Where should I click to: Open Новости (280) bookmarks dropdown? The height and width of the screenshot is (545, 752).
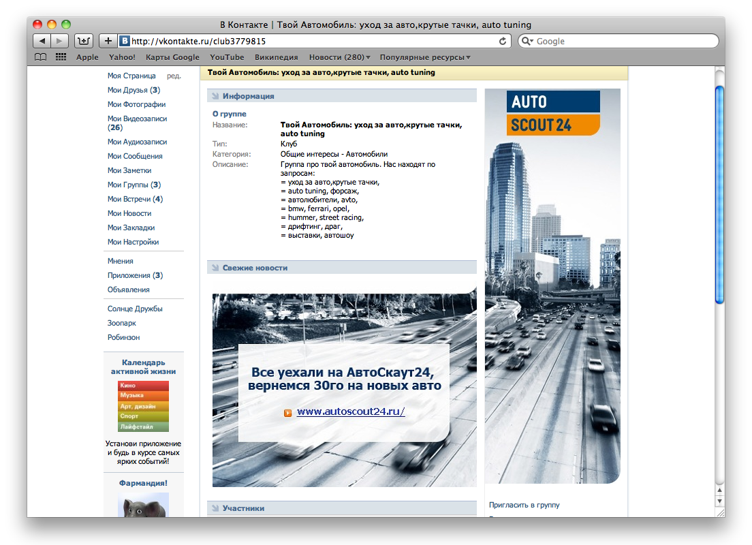(339, 57)
